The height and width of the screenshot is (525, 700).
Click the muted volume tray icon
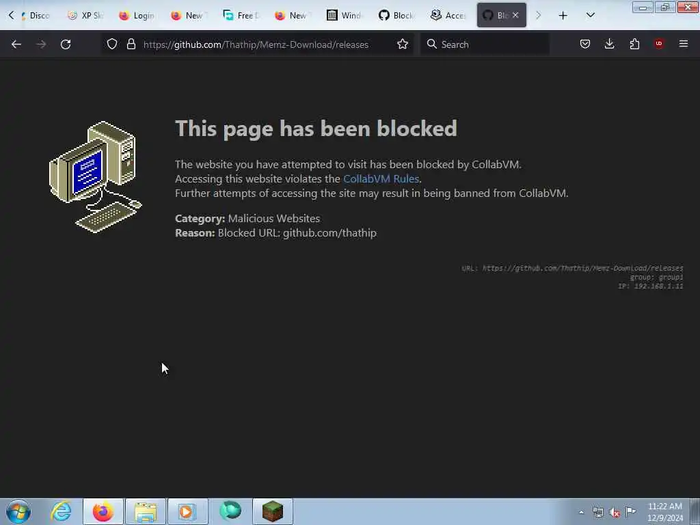point(615,512)
